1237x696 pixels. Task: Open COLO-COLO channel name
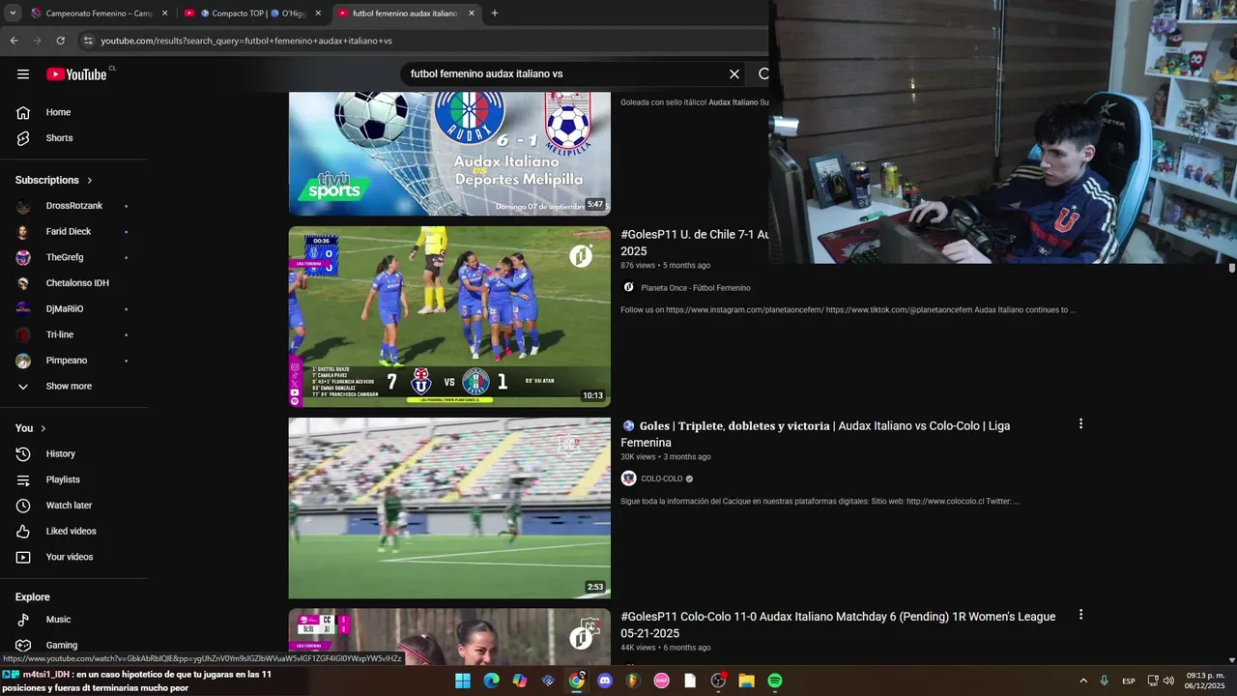[x=662, y=478]
